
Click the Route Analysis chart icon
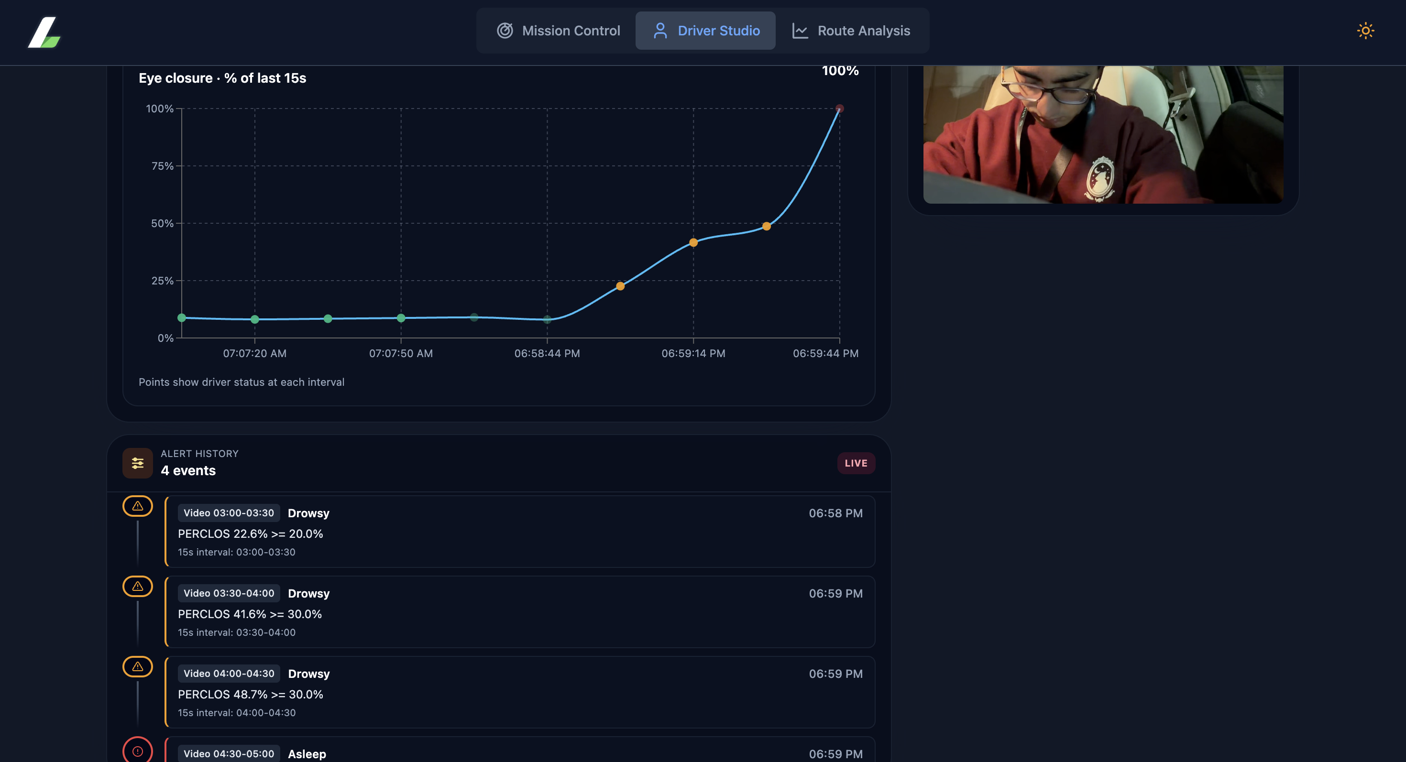click(800, 31)
